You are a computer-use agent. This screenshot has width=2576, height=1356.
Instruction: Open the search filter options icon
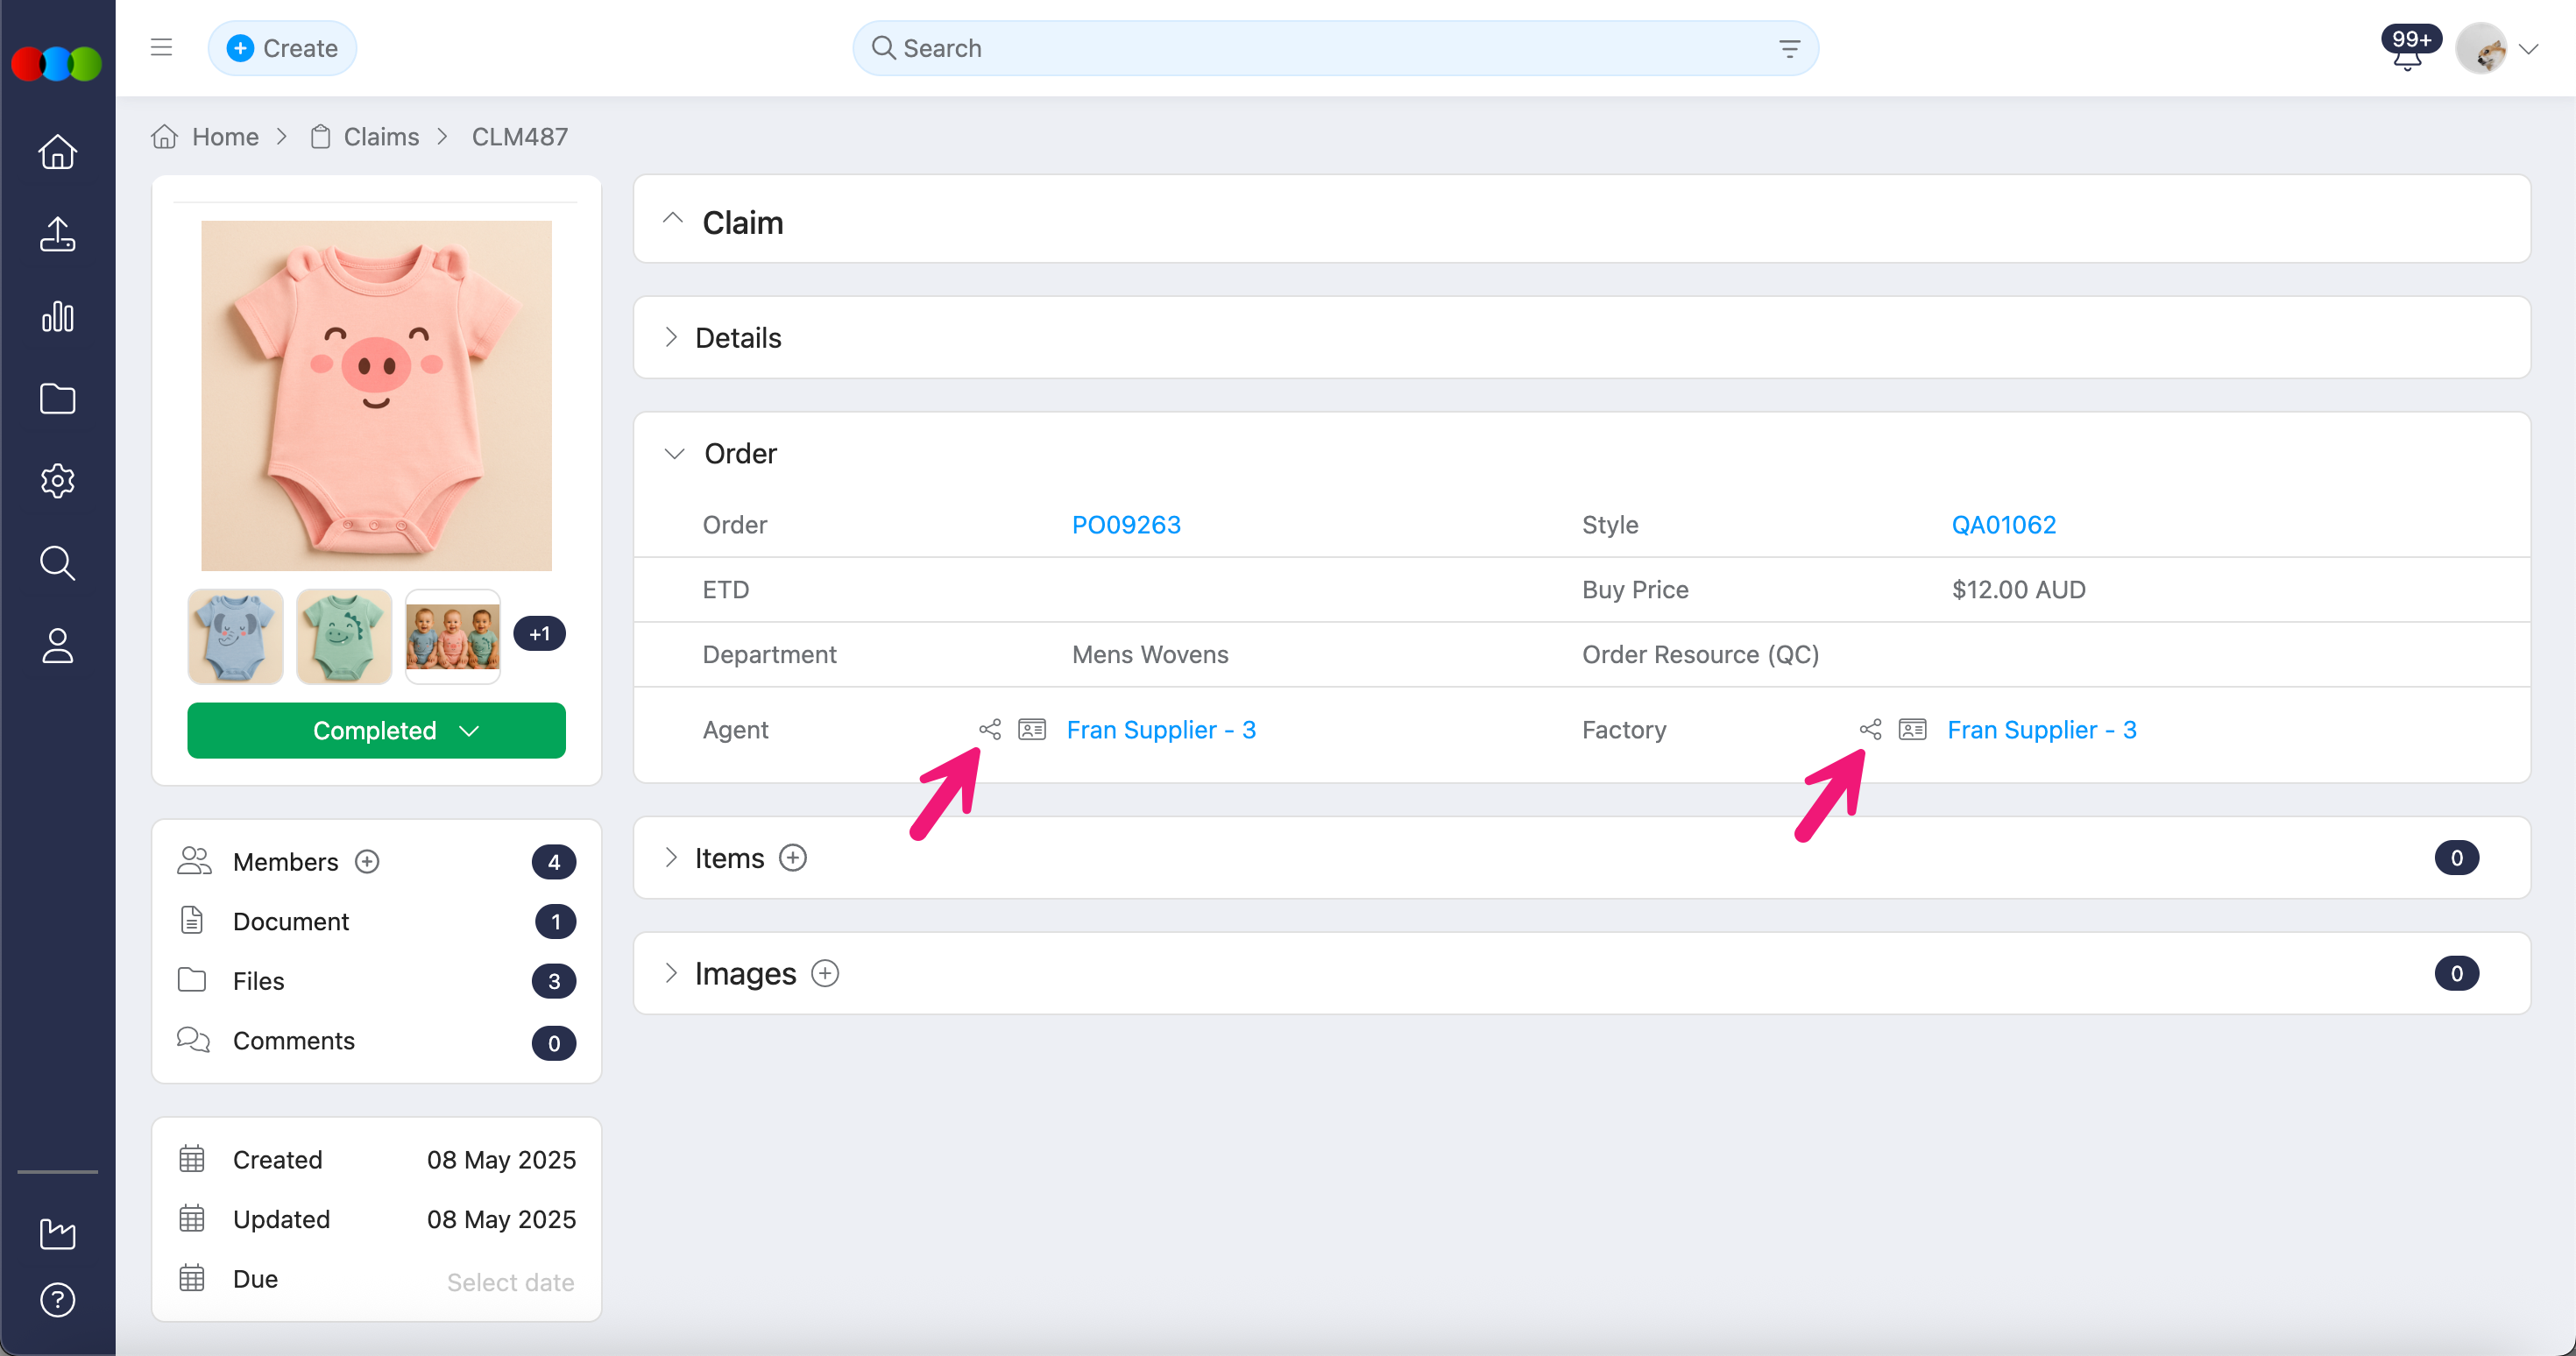(1789, 48)
